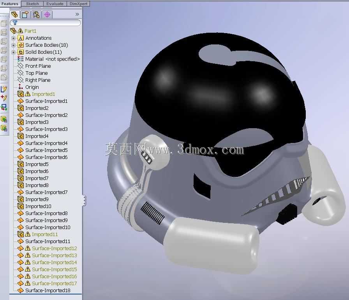Select Surface-Imported2 feature
Viewport: 349px width, 300px height.
[x=46, y=115]
